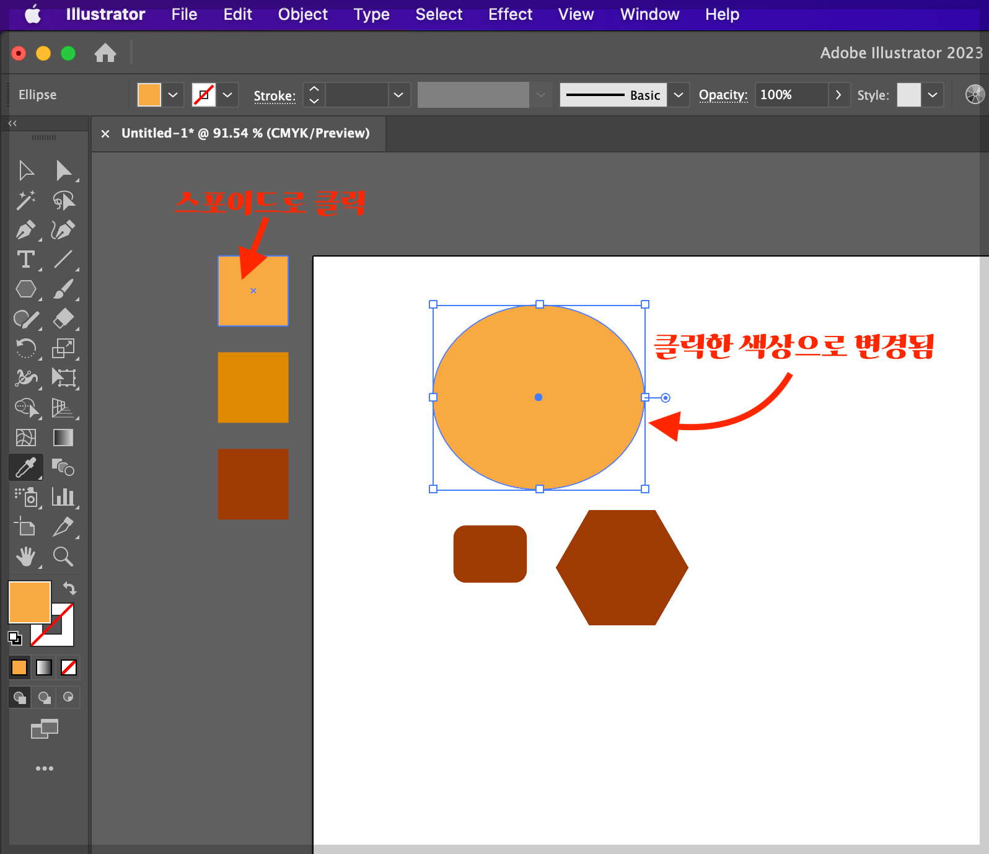This screenshot has height=854, width=989.
Task: Collapse the toolbar with double-arrow
Action: 12,123
